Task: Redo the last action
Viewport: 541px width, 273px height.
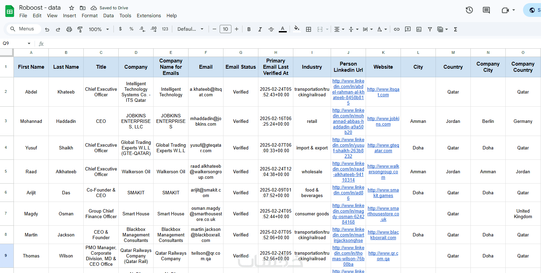Action: coord(58,29)
